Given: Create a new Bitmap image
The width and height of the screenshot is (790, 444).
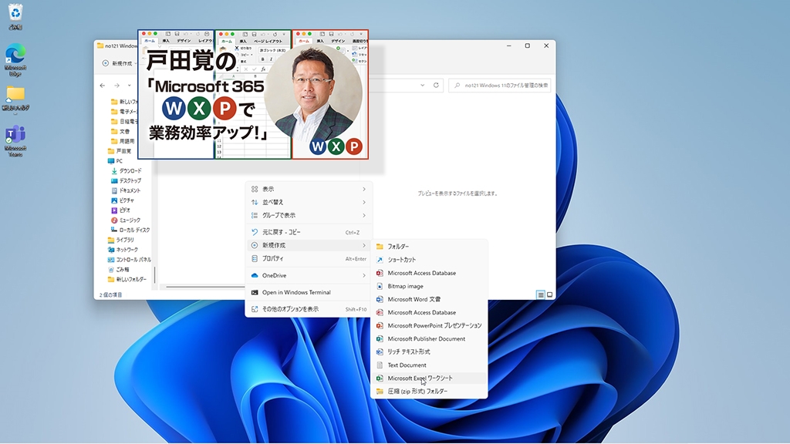Looking at the screenshot, I should pos(429,286).
